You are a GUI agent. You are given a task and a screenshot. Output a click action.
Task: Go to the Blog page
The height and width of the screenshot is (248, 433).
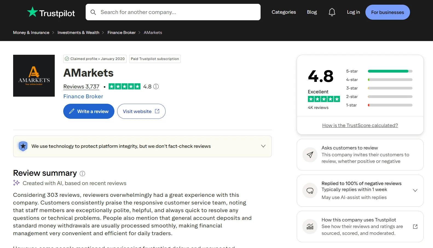312,12
